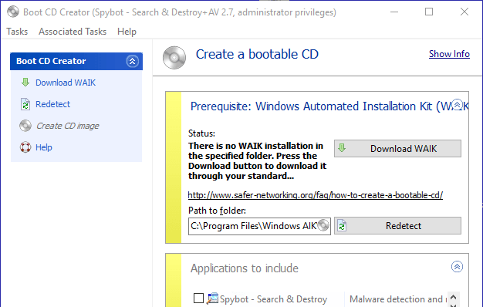Click the Spybot - Search & Destroy application icon
This screenshot has width=483, height=307.
coord(212,299)
